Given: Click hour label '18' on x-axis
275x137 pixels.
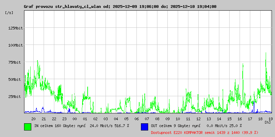Looking at the screenshot, I should click(x=261, y=119).
